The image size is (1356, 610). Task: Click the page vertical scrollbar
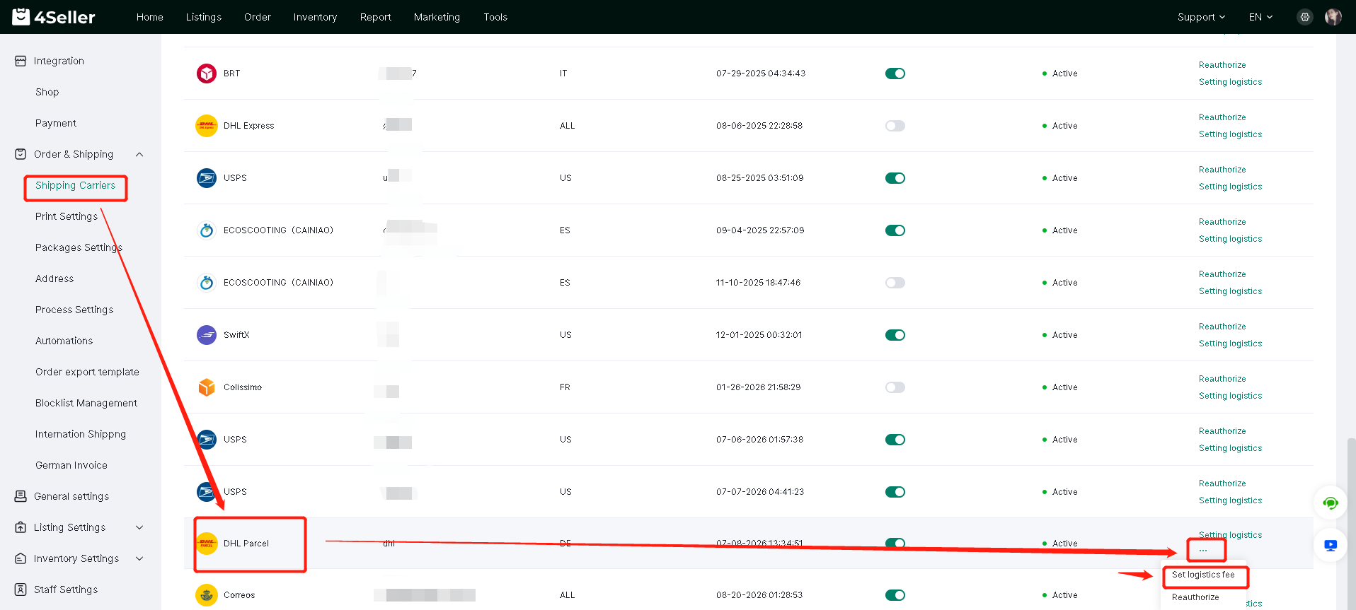tap(1351, 523)
